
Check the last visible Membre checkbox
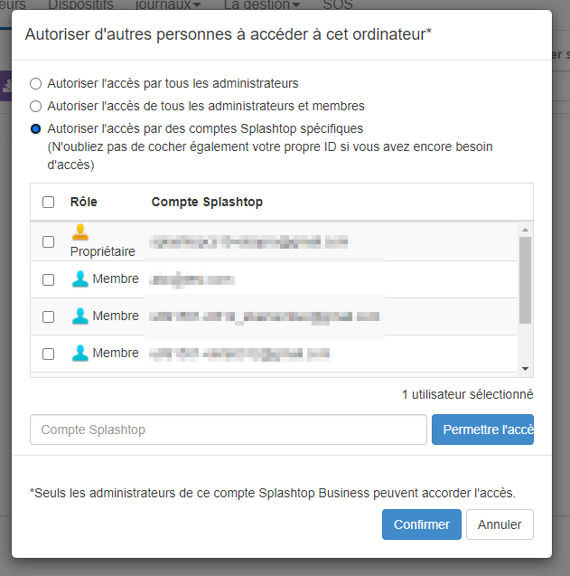point(49,354)
